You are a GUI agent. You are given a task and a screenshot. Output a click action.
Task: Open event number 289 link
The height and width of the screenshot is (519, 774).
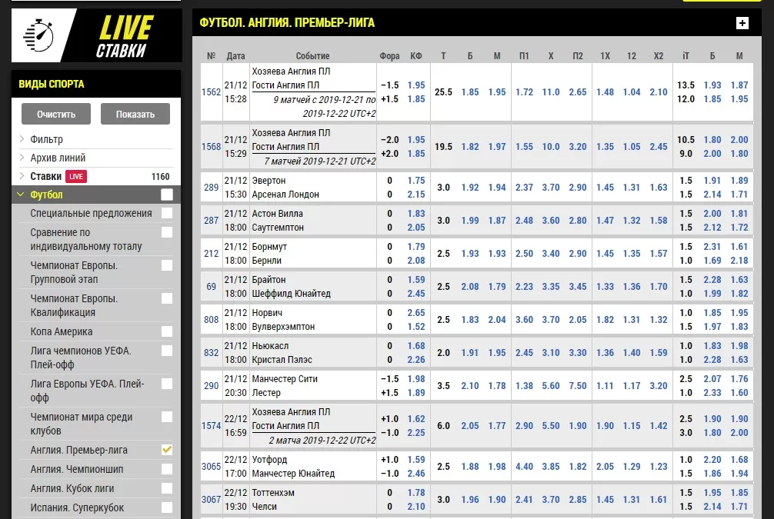coord(211,188)
